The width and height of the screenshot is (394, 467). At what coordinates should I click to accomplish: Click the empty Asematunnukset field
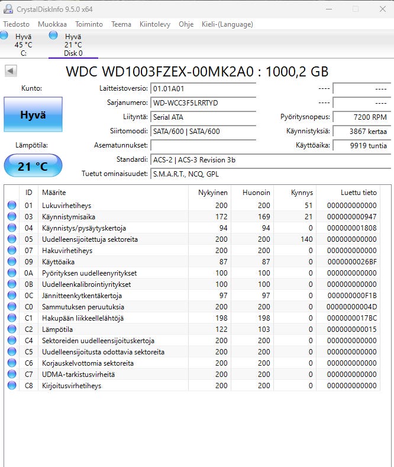click(204, 146)
